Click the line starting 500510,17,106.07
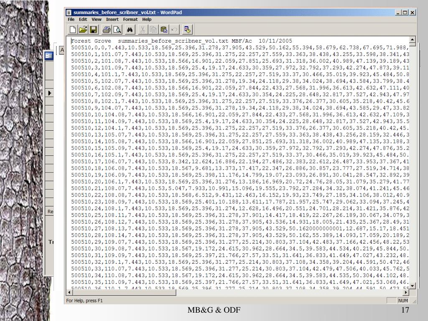428x321 pixels. tap(240, 162)
